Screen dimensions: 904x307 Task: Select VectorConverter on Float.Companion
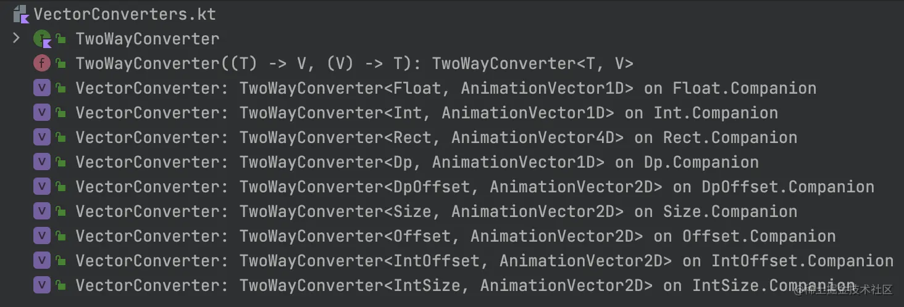[446, 88]
